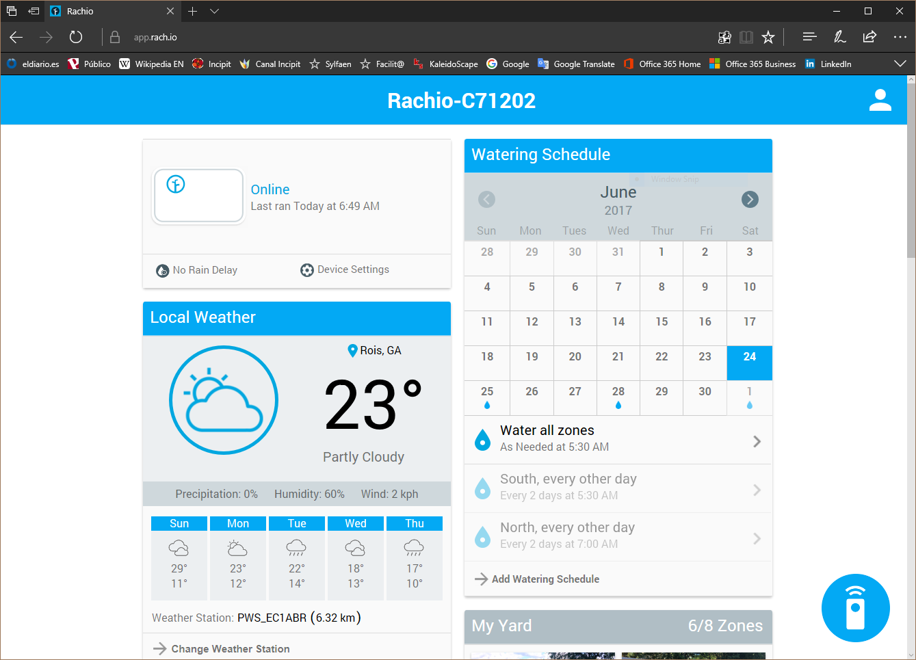Click Tuesday forecast rain icon
This screenshot has width=916, height=660.
tap(296, 548)
